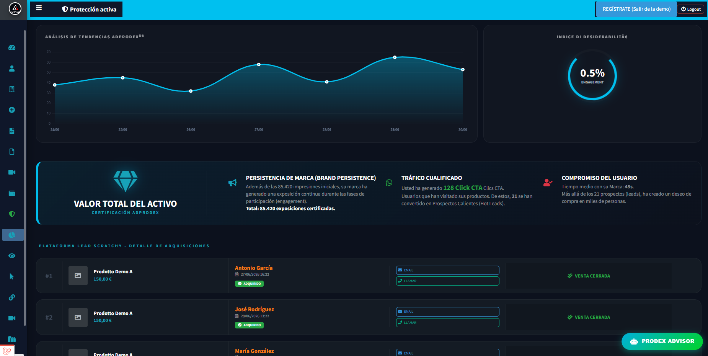The height and width of the screenshot is (356, 708).
Task: Click the image placeholder for row #1
Action: [78, 276]
